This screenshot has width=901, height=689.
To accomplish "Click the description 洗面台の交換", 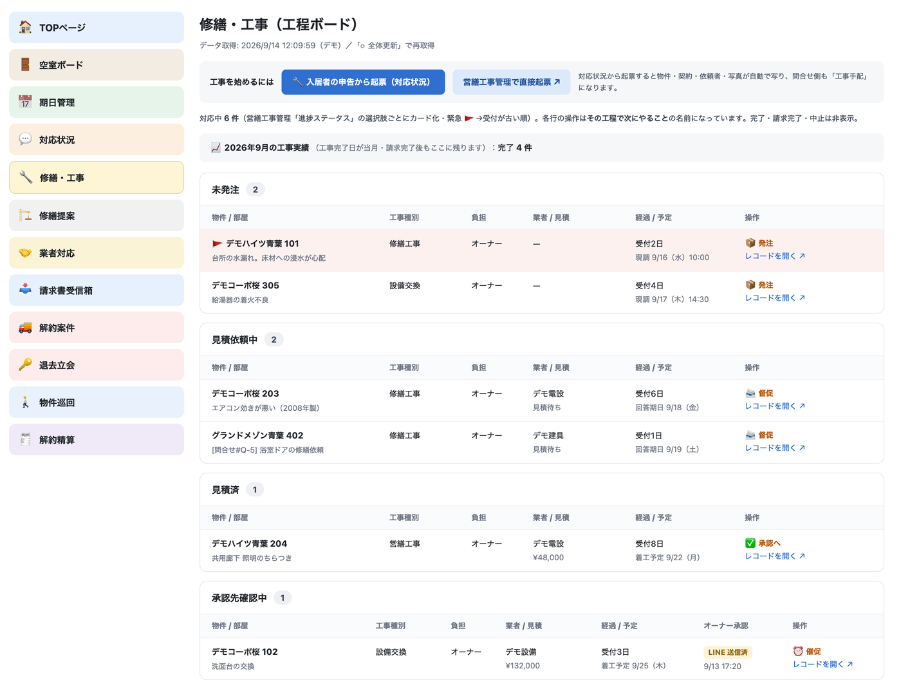I will click(233, 666).
